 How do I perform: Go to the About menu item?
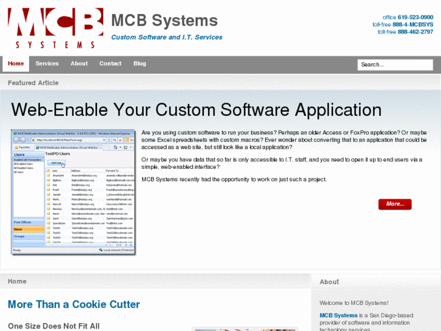tap(79, 64)
